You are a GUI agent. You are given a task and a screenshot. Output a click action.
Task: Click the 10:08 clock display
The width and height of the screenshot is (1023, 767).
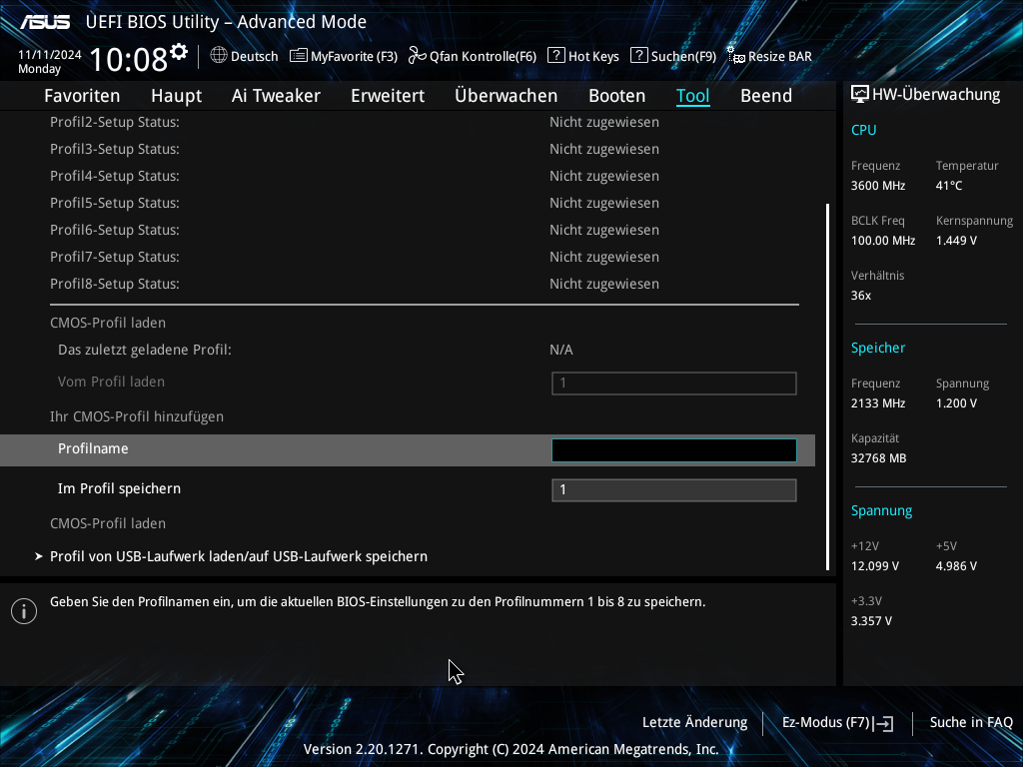tap(129, 60)
